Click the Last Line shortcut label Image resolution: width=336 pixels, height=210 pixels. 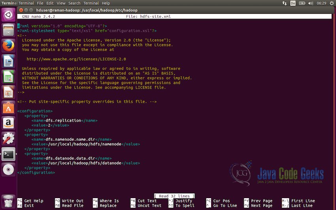(302, 206)
